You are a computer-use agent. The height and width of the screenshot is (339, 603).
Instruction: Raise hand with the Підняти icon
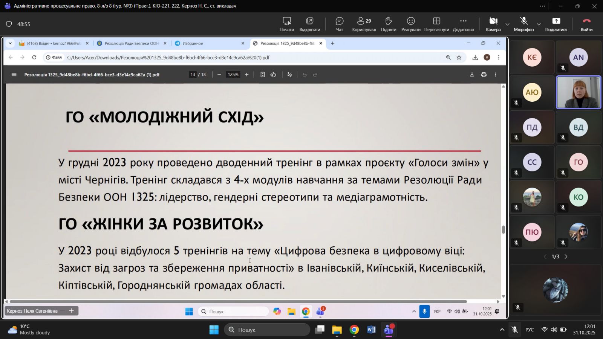coord(388,24)
